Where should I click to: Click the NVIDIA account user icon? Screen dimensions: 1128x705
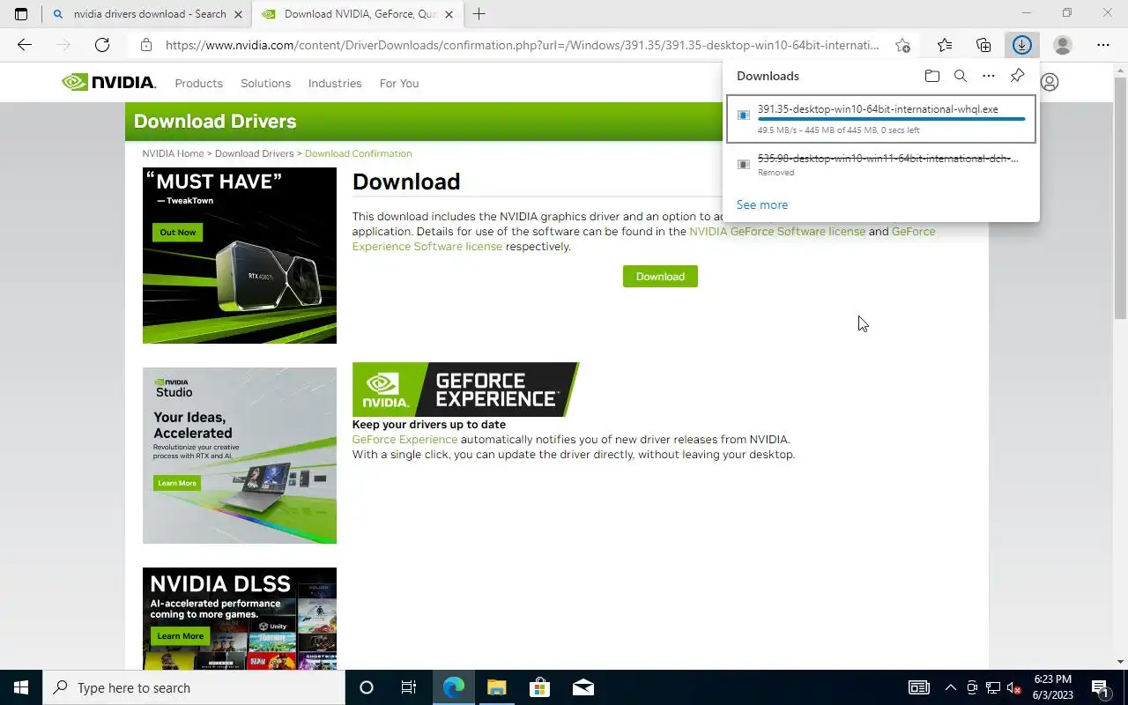pyautogui.click(x=1049, y=82)
